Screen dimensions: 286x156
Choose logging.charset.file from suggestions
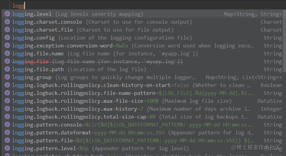pyautogui.click(x=142, y=29)
